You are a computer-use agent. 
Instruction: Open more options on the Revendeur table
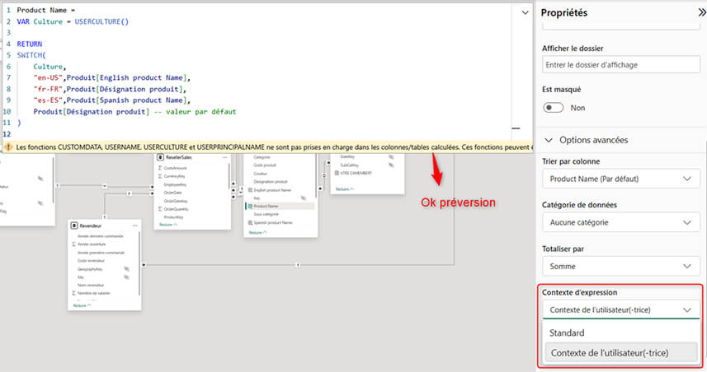134,226
